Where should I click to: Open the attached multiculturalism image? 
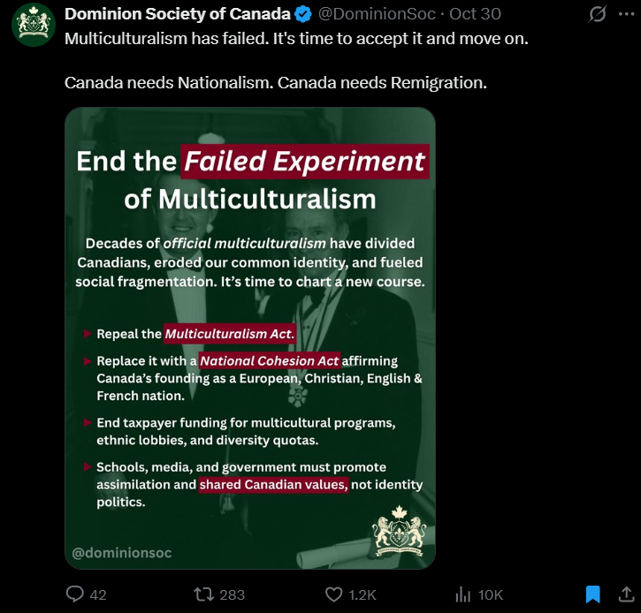tap(249, 336)
